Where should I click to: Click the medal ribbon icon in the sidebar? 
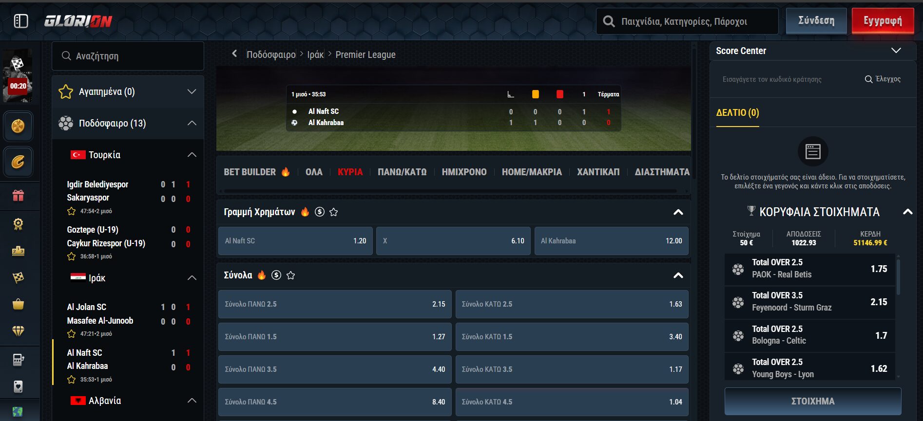pyautogui.click(x=18, y=224)
